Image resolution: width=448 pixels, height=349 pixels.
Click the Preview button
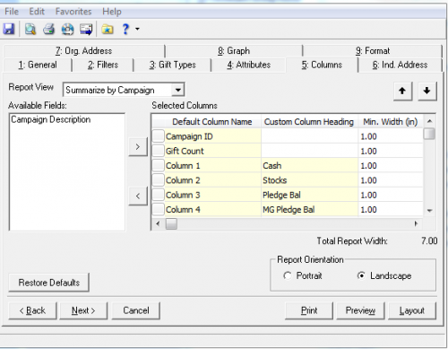(x=360, y=310)
